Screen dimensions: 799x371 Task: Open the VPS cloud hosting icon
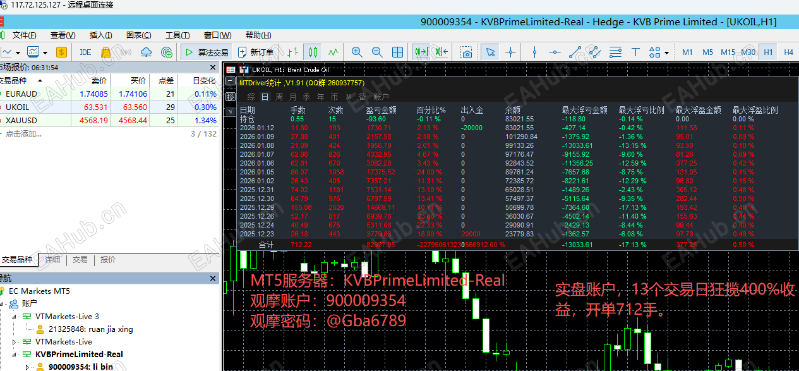tap(146, 52)
